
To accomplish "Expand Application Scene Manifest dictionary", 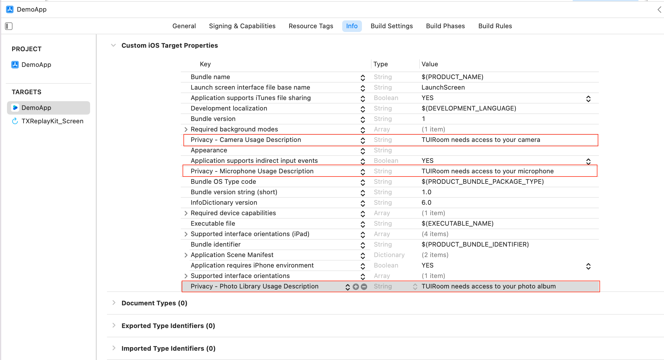I will click(186, 255).
